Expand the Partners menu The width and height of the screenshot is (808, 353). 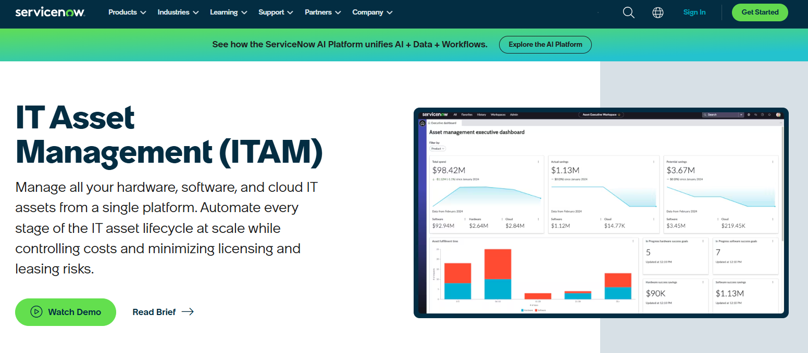tap(323, 12)
